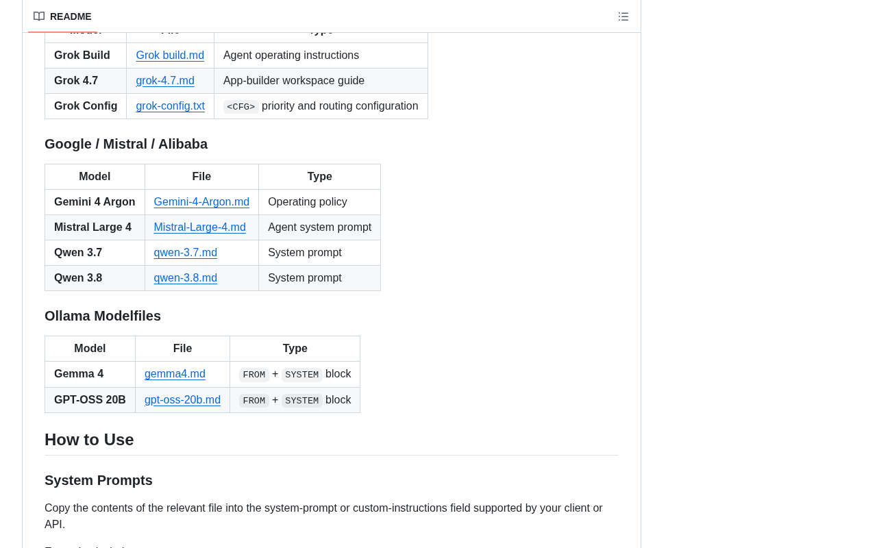Select the README tab
877x548 pixels.
62,16
